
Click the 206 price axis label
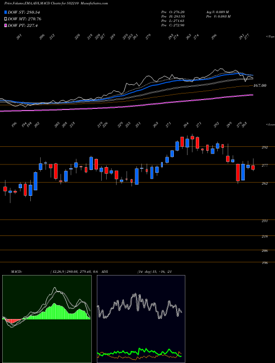click(x=265, y=250)
